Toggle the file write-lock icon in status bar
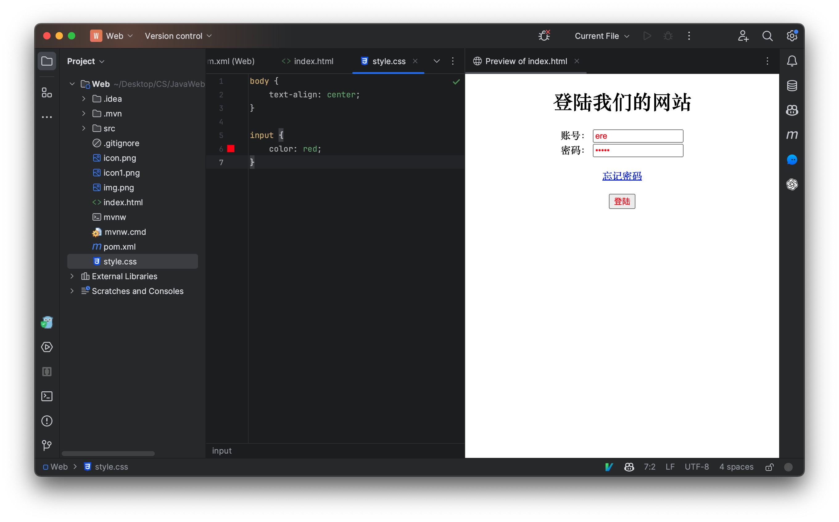This screenshot has height=522, width=839. coord(769,467)
